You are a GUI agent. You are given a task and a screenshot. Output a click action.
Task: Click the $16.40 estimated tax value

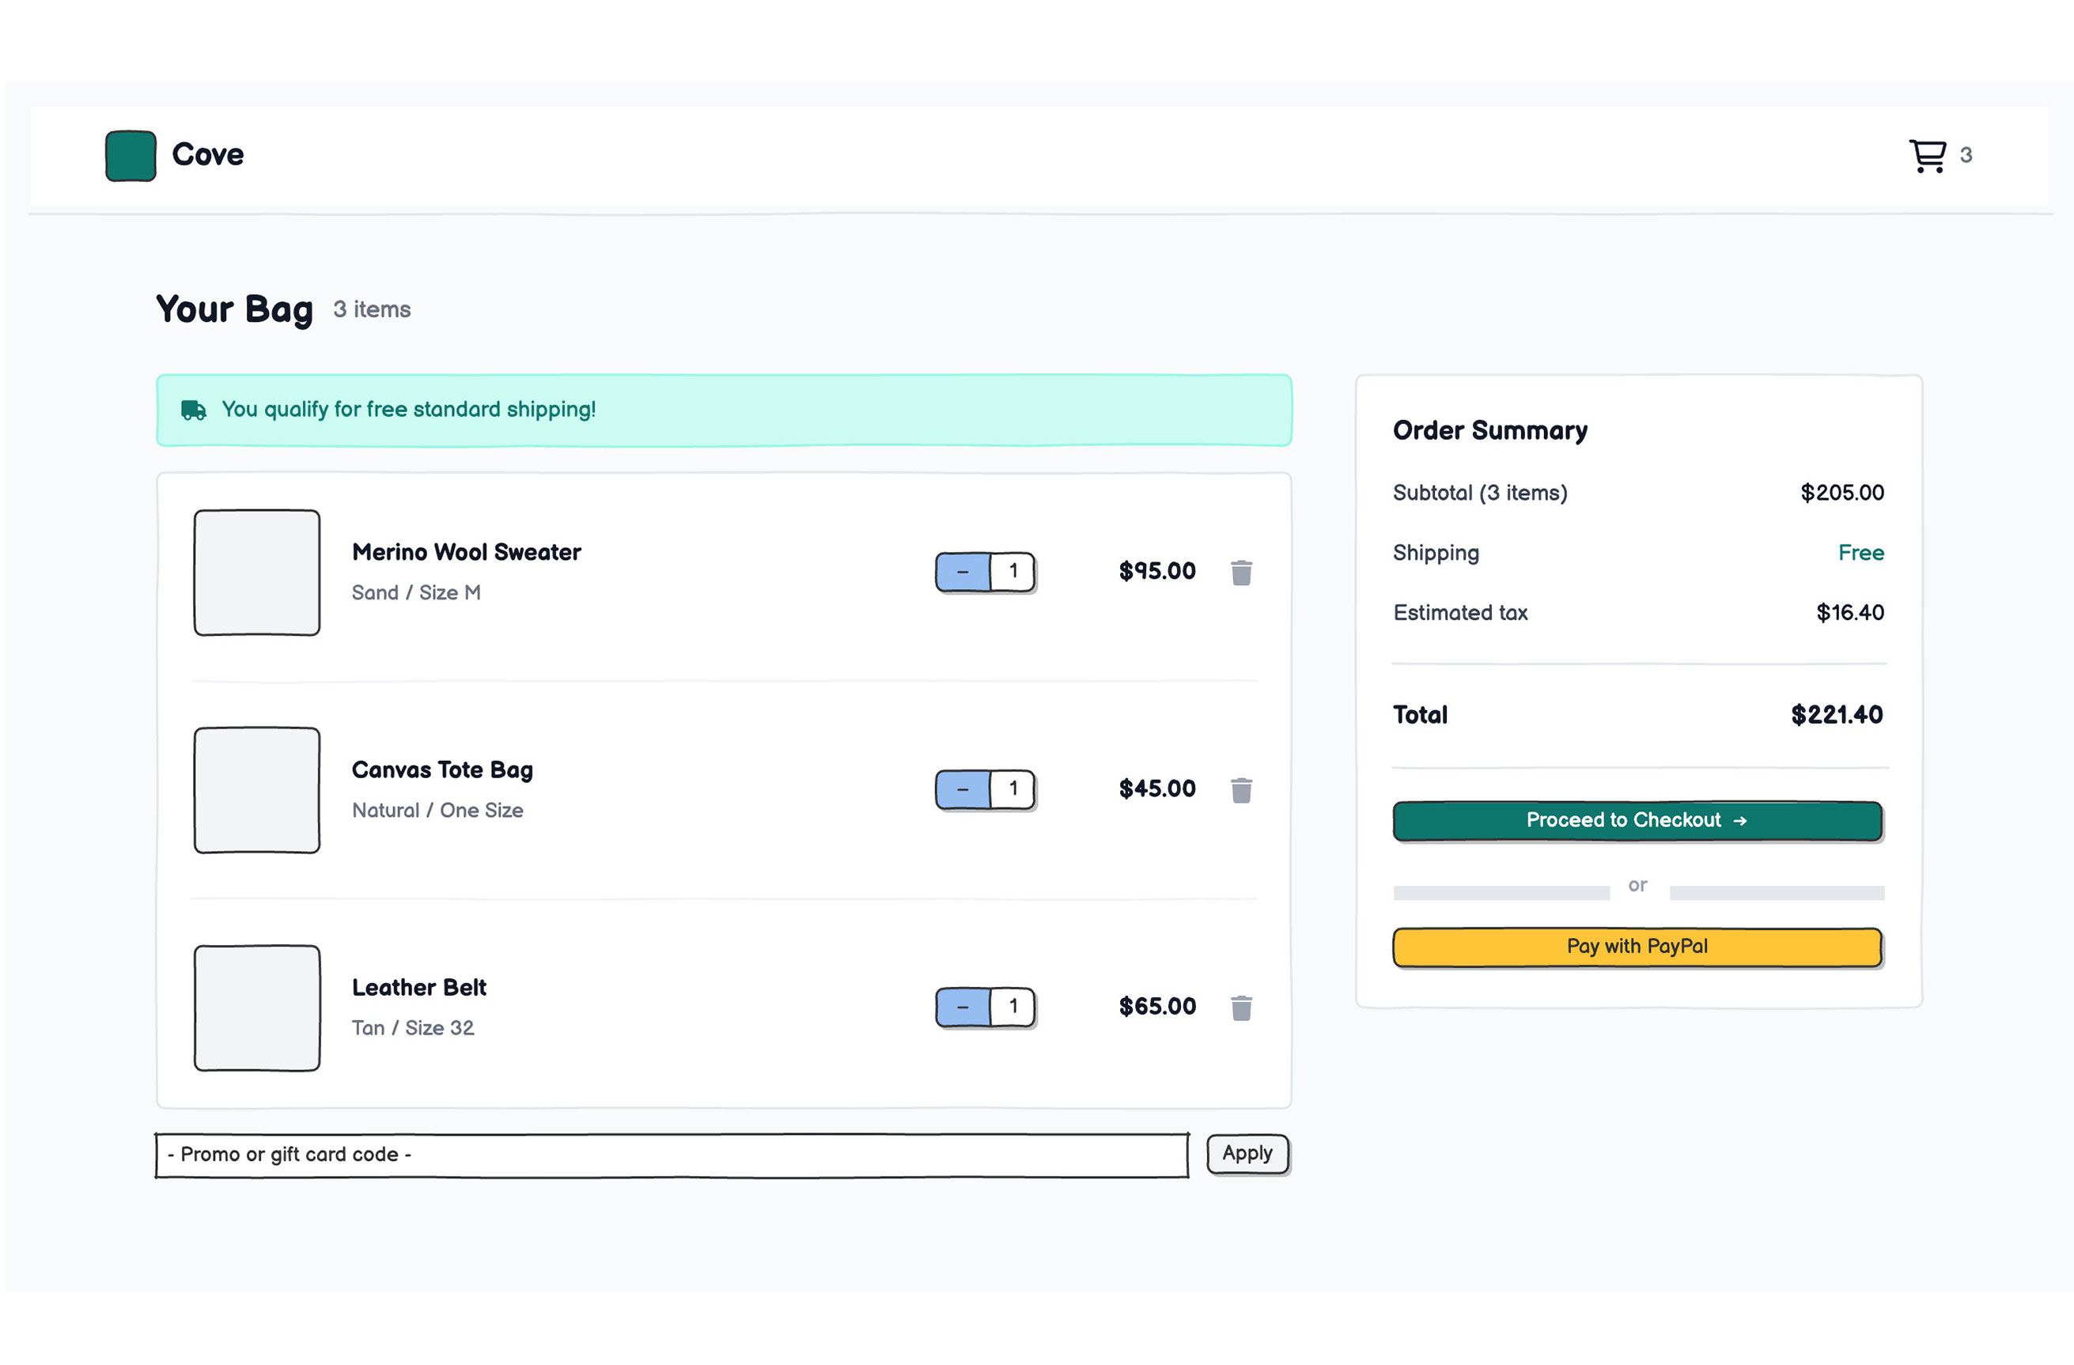[x=1850, y=613]
